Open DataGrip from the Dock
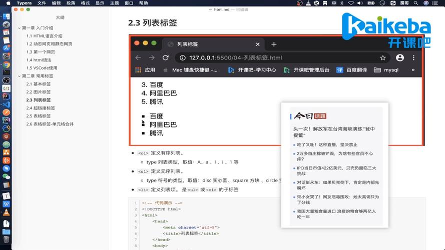 [6, 120]
